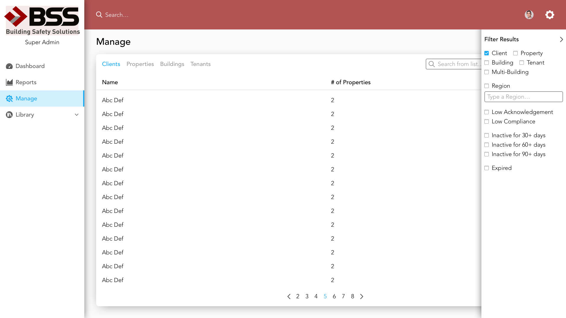This screenshot has width=566, height=318.
Task: Enable the Low Compliance filter
Action: pos(486,122)
